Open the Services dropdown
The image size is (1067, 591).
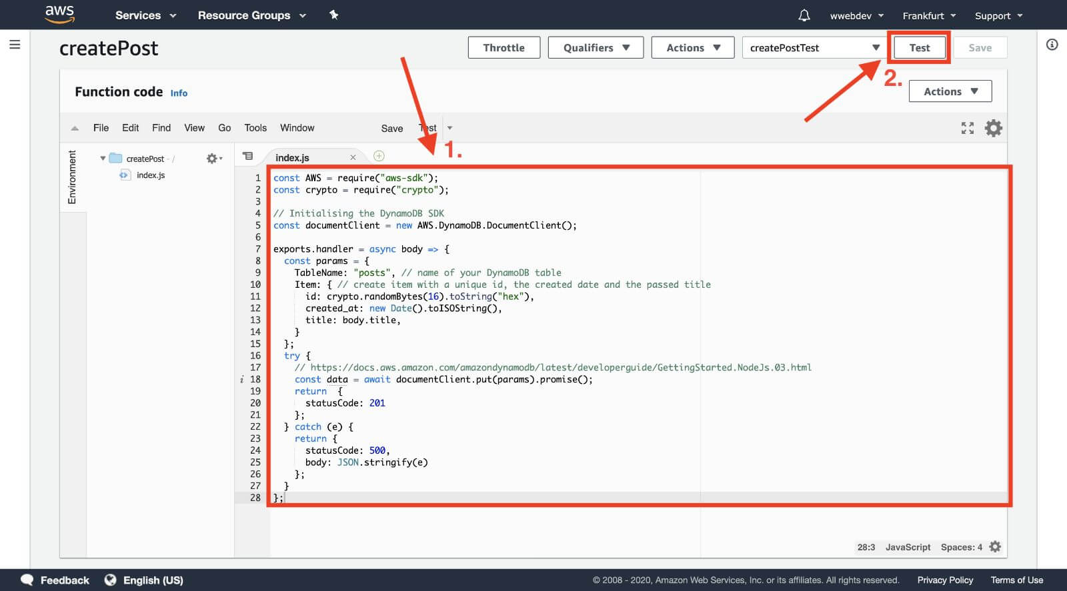[145, 15]
